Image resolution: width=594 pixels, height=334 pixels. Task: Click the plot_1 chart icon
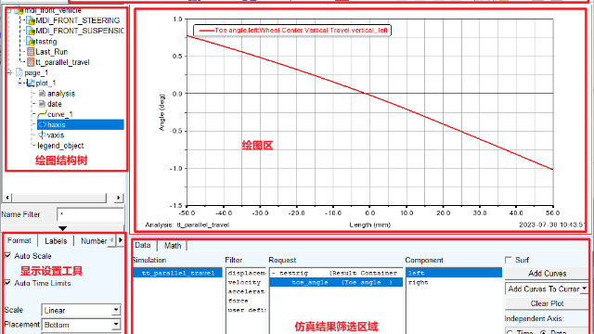tap(31, 83)
